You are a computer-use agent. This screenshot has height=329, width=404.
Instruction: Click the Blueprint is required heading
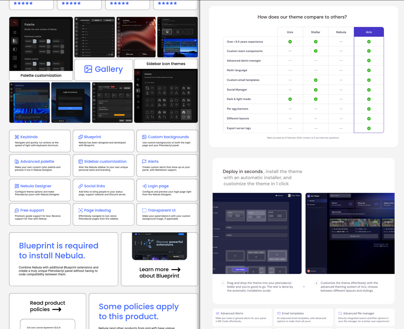pyautogui.click(x=59, y=251)
